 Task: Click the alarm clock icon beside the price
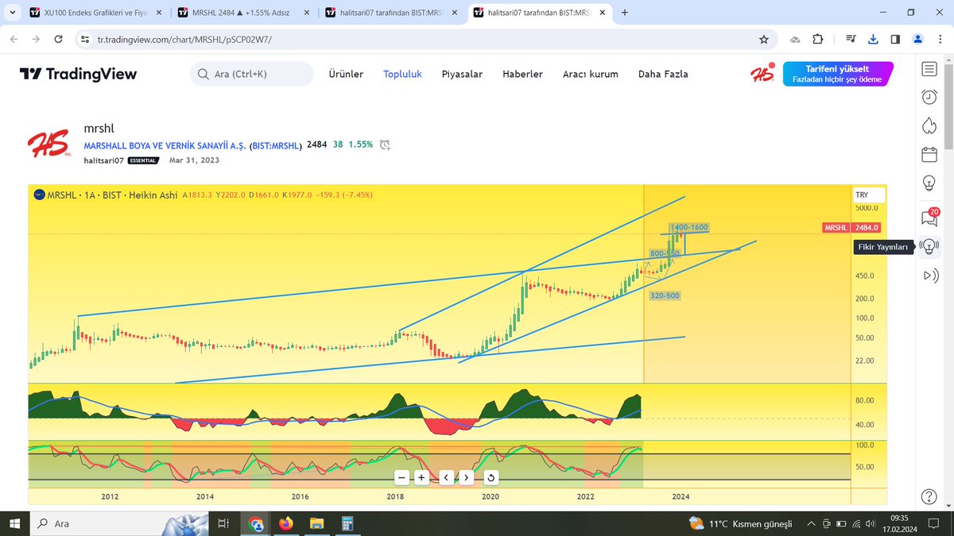tap(385, 145)
